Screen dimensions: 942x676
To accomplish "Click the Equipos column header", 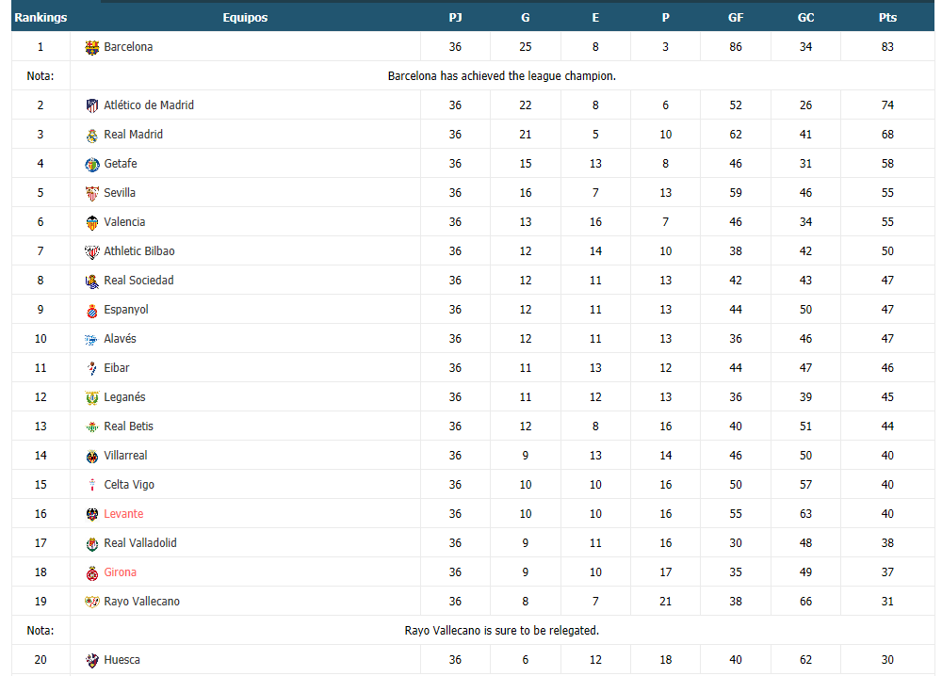I will (245, 17).
